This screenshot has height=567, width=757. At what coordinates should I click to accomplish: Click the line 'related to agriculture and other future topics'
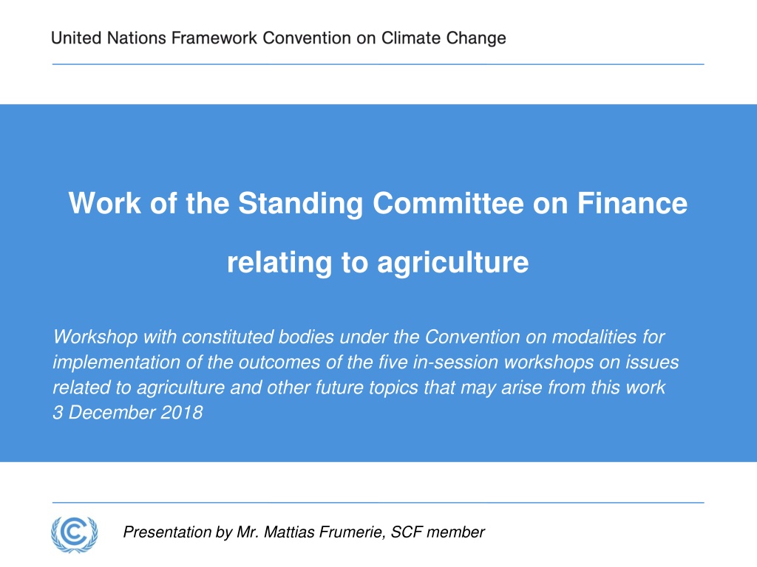click(359, 387)
